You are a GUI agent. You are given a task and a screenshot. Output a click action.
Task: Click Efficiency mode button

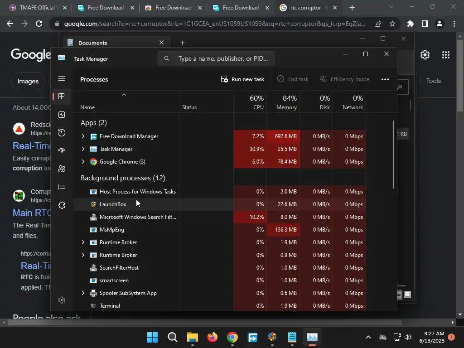(344, 79)
